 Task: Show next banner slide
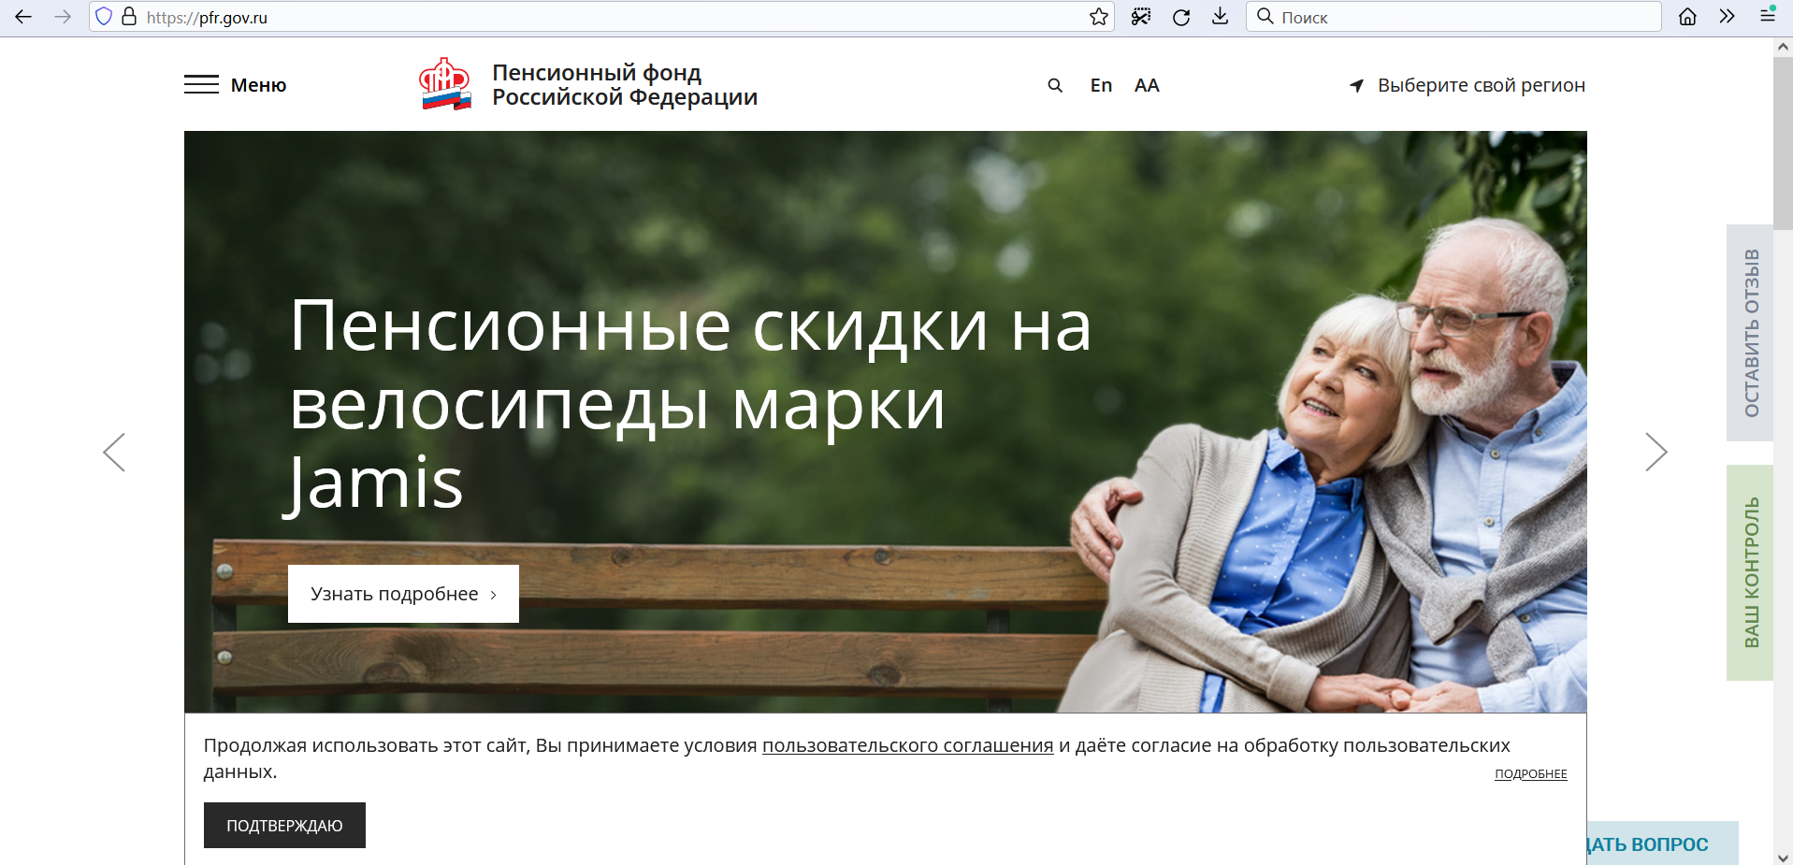point(1656,453)
